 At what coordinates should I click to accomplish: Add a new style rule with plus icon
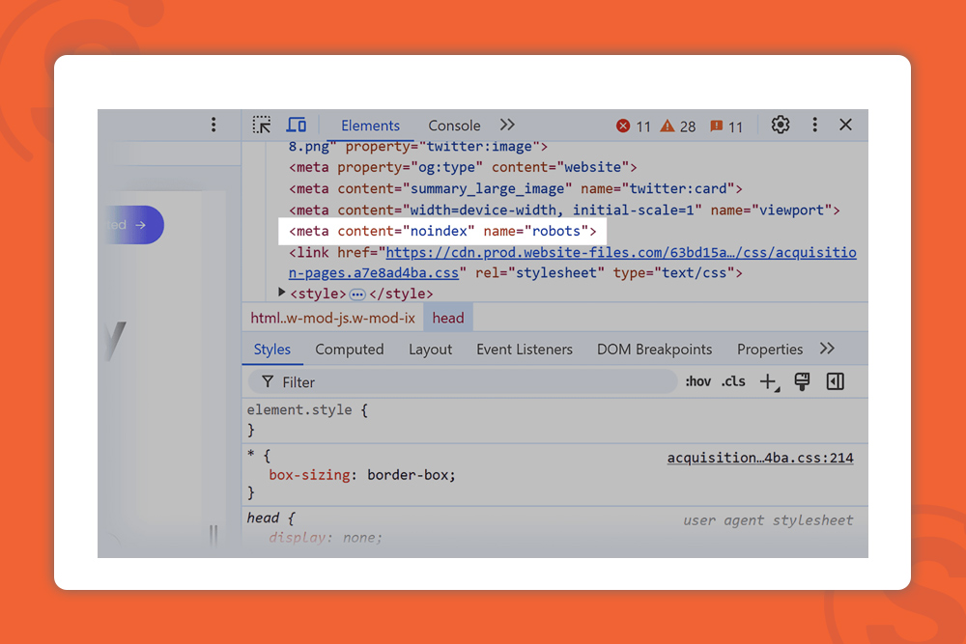(770, 382)
